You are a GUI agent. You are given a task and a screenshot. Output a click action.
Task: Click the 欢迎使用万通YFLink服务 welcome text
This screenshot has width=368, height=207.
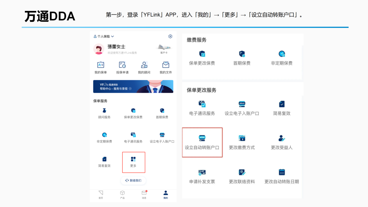122,53
